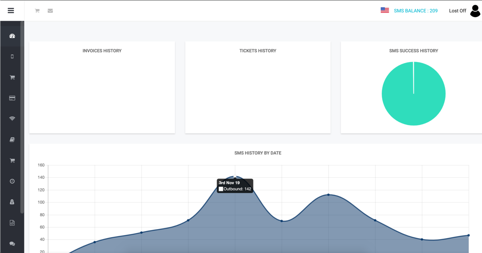Screen dimensions: 482x253
Task: Open the wifi signal sidebar icon
Action: pyautogui.click(x=12, y=119)
